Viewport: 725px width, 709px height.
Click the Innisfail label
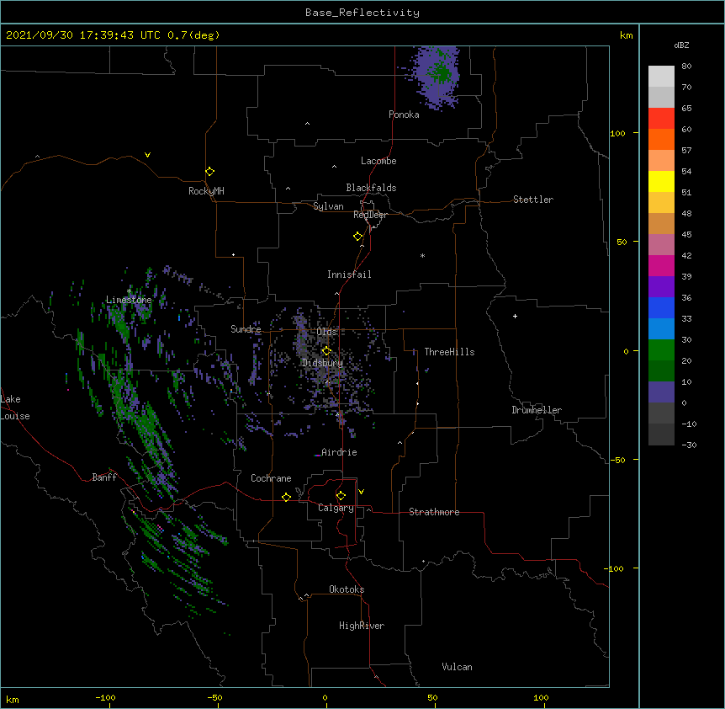349,275
